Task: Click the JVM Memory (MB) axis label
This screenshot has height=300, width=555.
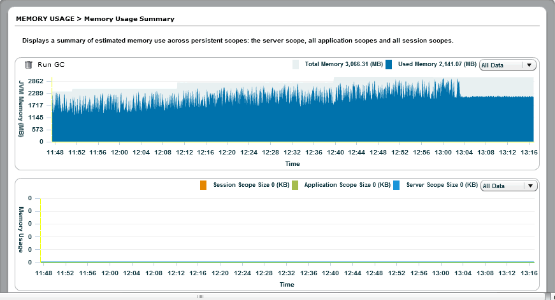Action: click(21, 109)
